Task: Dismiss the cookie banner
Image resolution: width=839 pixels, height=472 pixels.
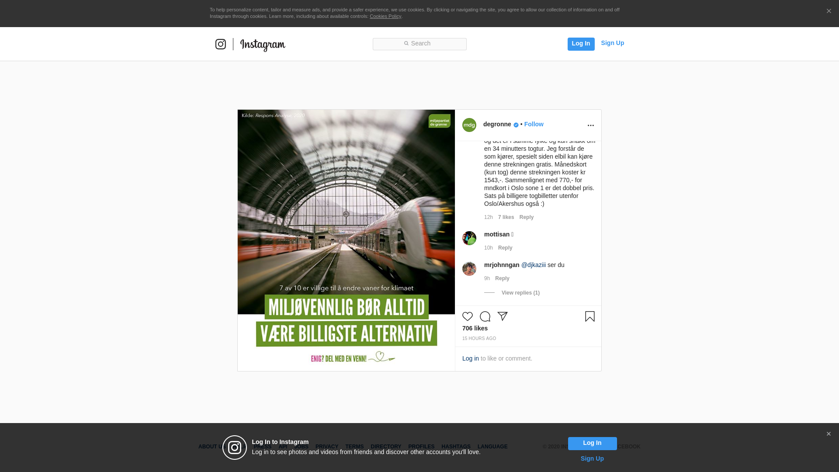Action: tap(829, 11)
